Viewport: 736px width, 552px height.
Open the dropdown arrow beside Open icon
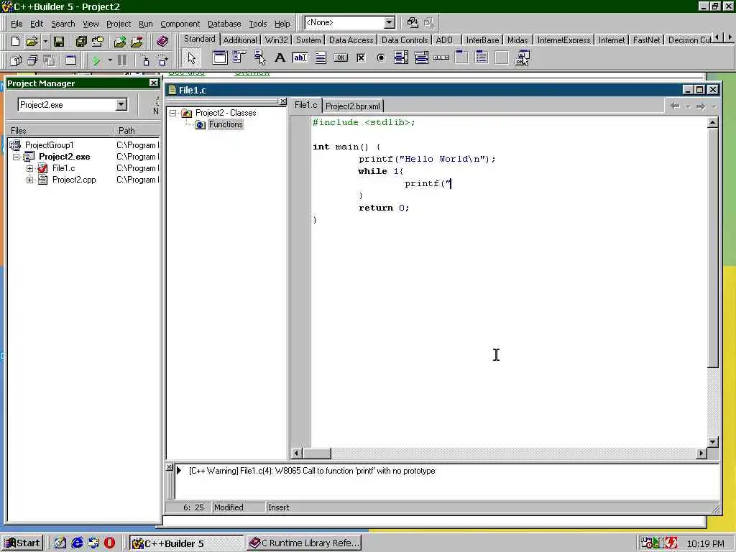(x=45, y=41)
